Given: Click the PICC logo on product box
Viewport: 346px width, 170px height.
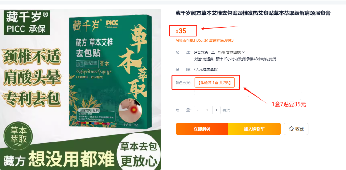Looking at the screenshot, I should (112, 23).
